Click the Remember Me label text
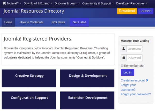Screen dimensions: 155x111 point(134,66)
